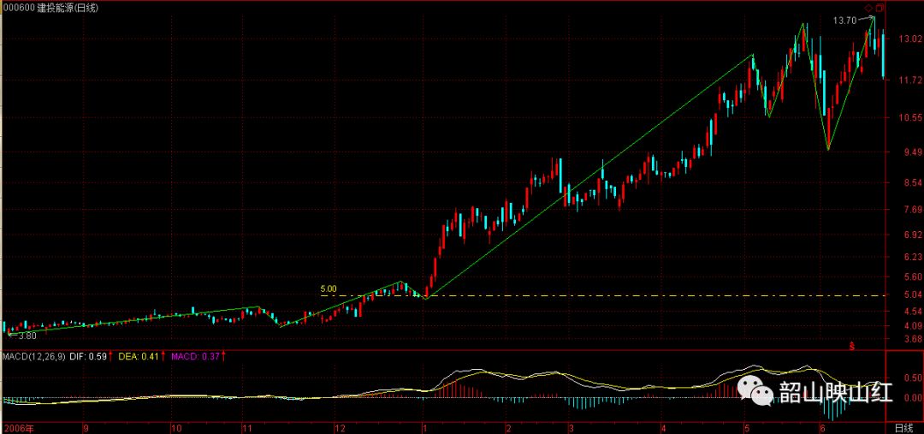Click month 5 on the time axis

tap(746, 427)
